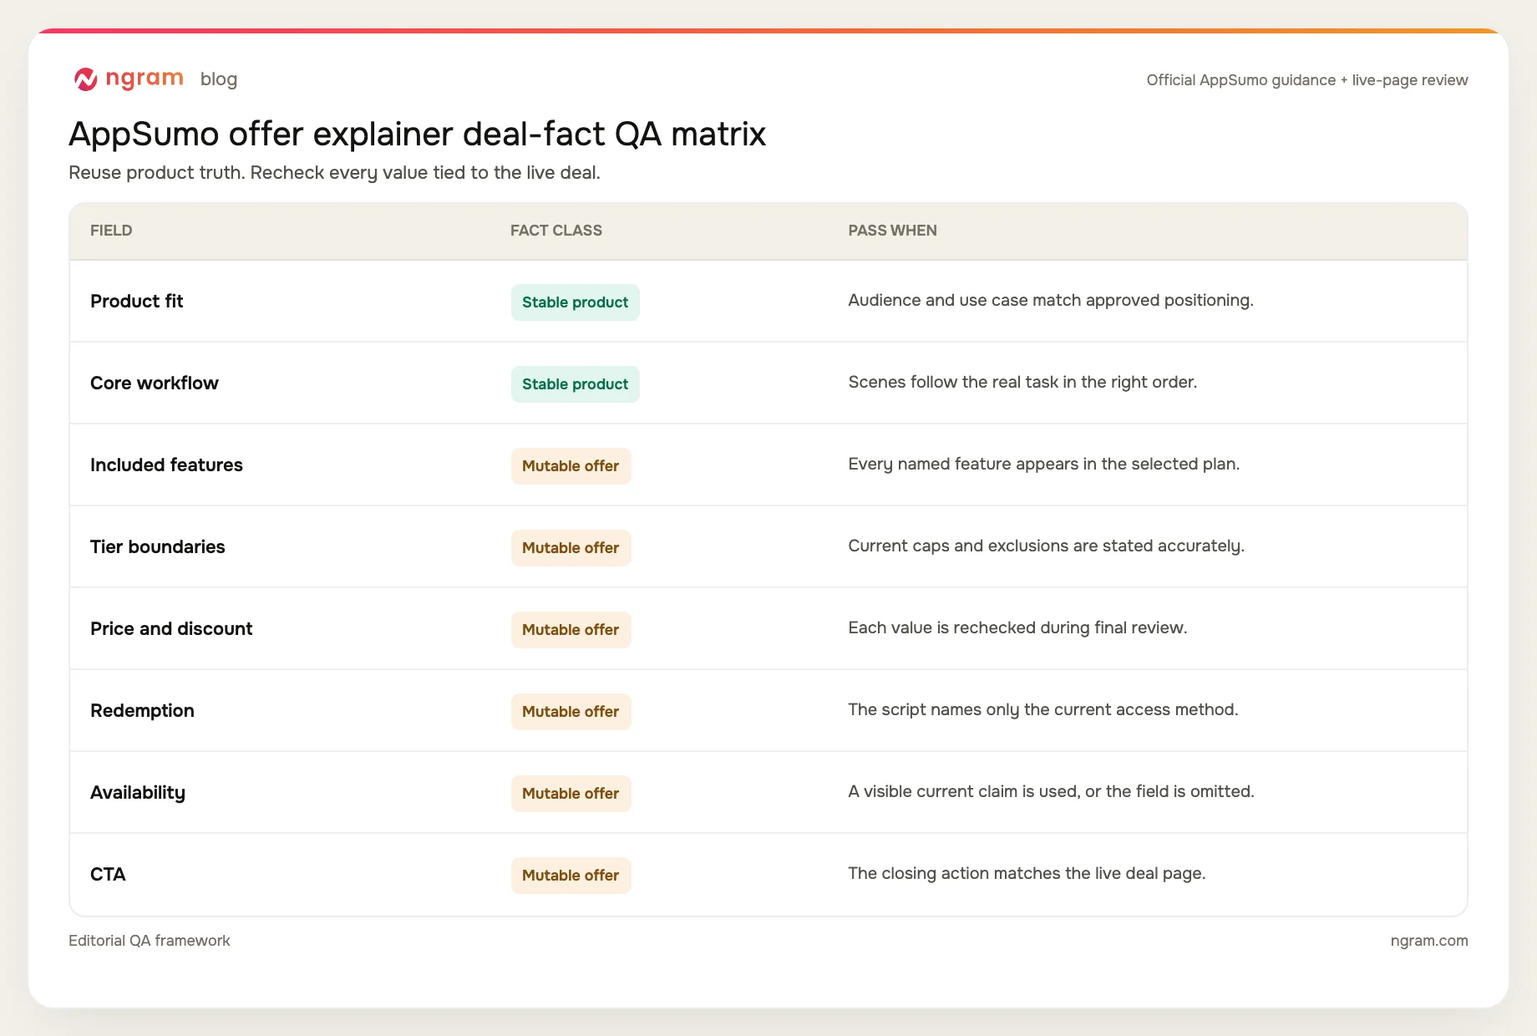The width and height of the screenshot is (1537, 1036).
Task: Click Mutable offer badge in Redemption row
Action: click(571, 712)
